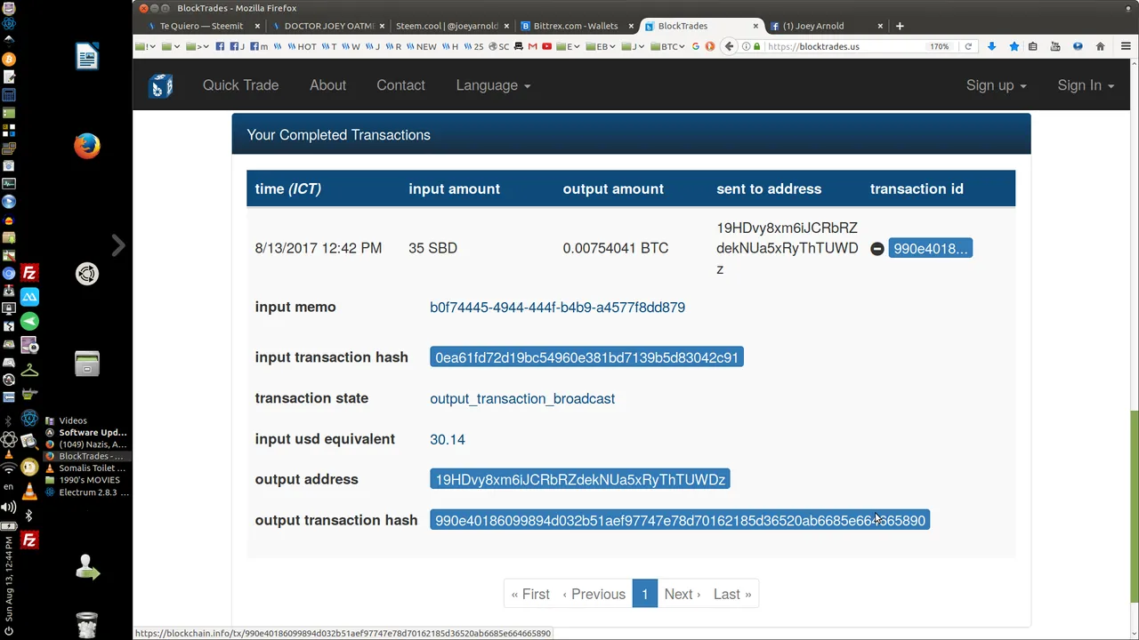Go to Firefox home page icon
Viewport: 1139px width, 640px height.
pyautogui.click(x=1100, y=46)
